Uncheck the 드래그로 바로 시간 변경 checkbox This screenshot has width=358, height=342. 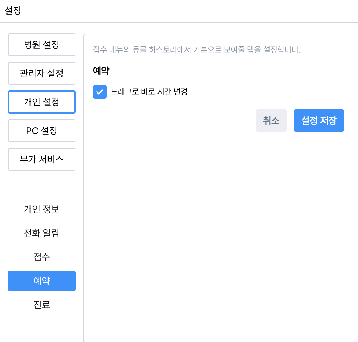tap(100, 92)
